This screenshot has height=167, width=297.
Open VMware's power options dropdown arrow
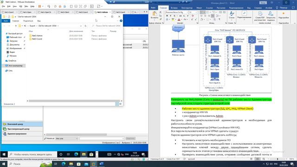pos(43,6)
